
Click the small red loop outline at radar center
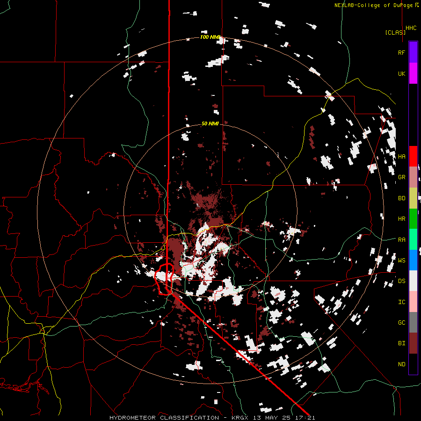pos(164,279)
